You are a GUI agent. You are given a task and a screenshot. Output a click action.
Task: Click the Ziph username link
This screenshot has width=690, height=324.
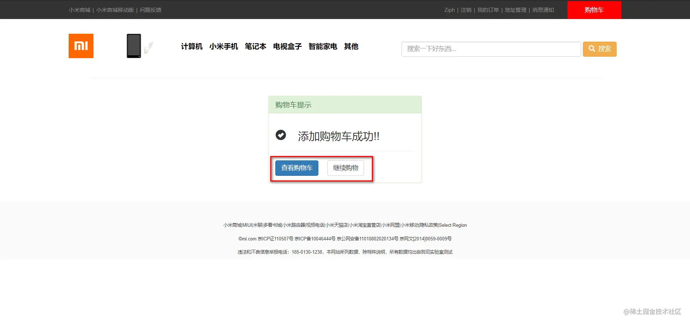coord(449,10)
